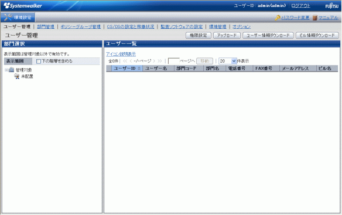Open アイコン説明表示 link
This screenshot has height=215, width=342.
121,54
